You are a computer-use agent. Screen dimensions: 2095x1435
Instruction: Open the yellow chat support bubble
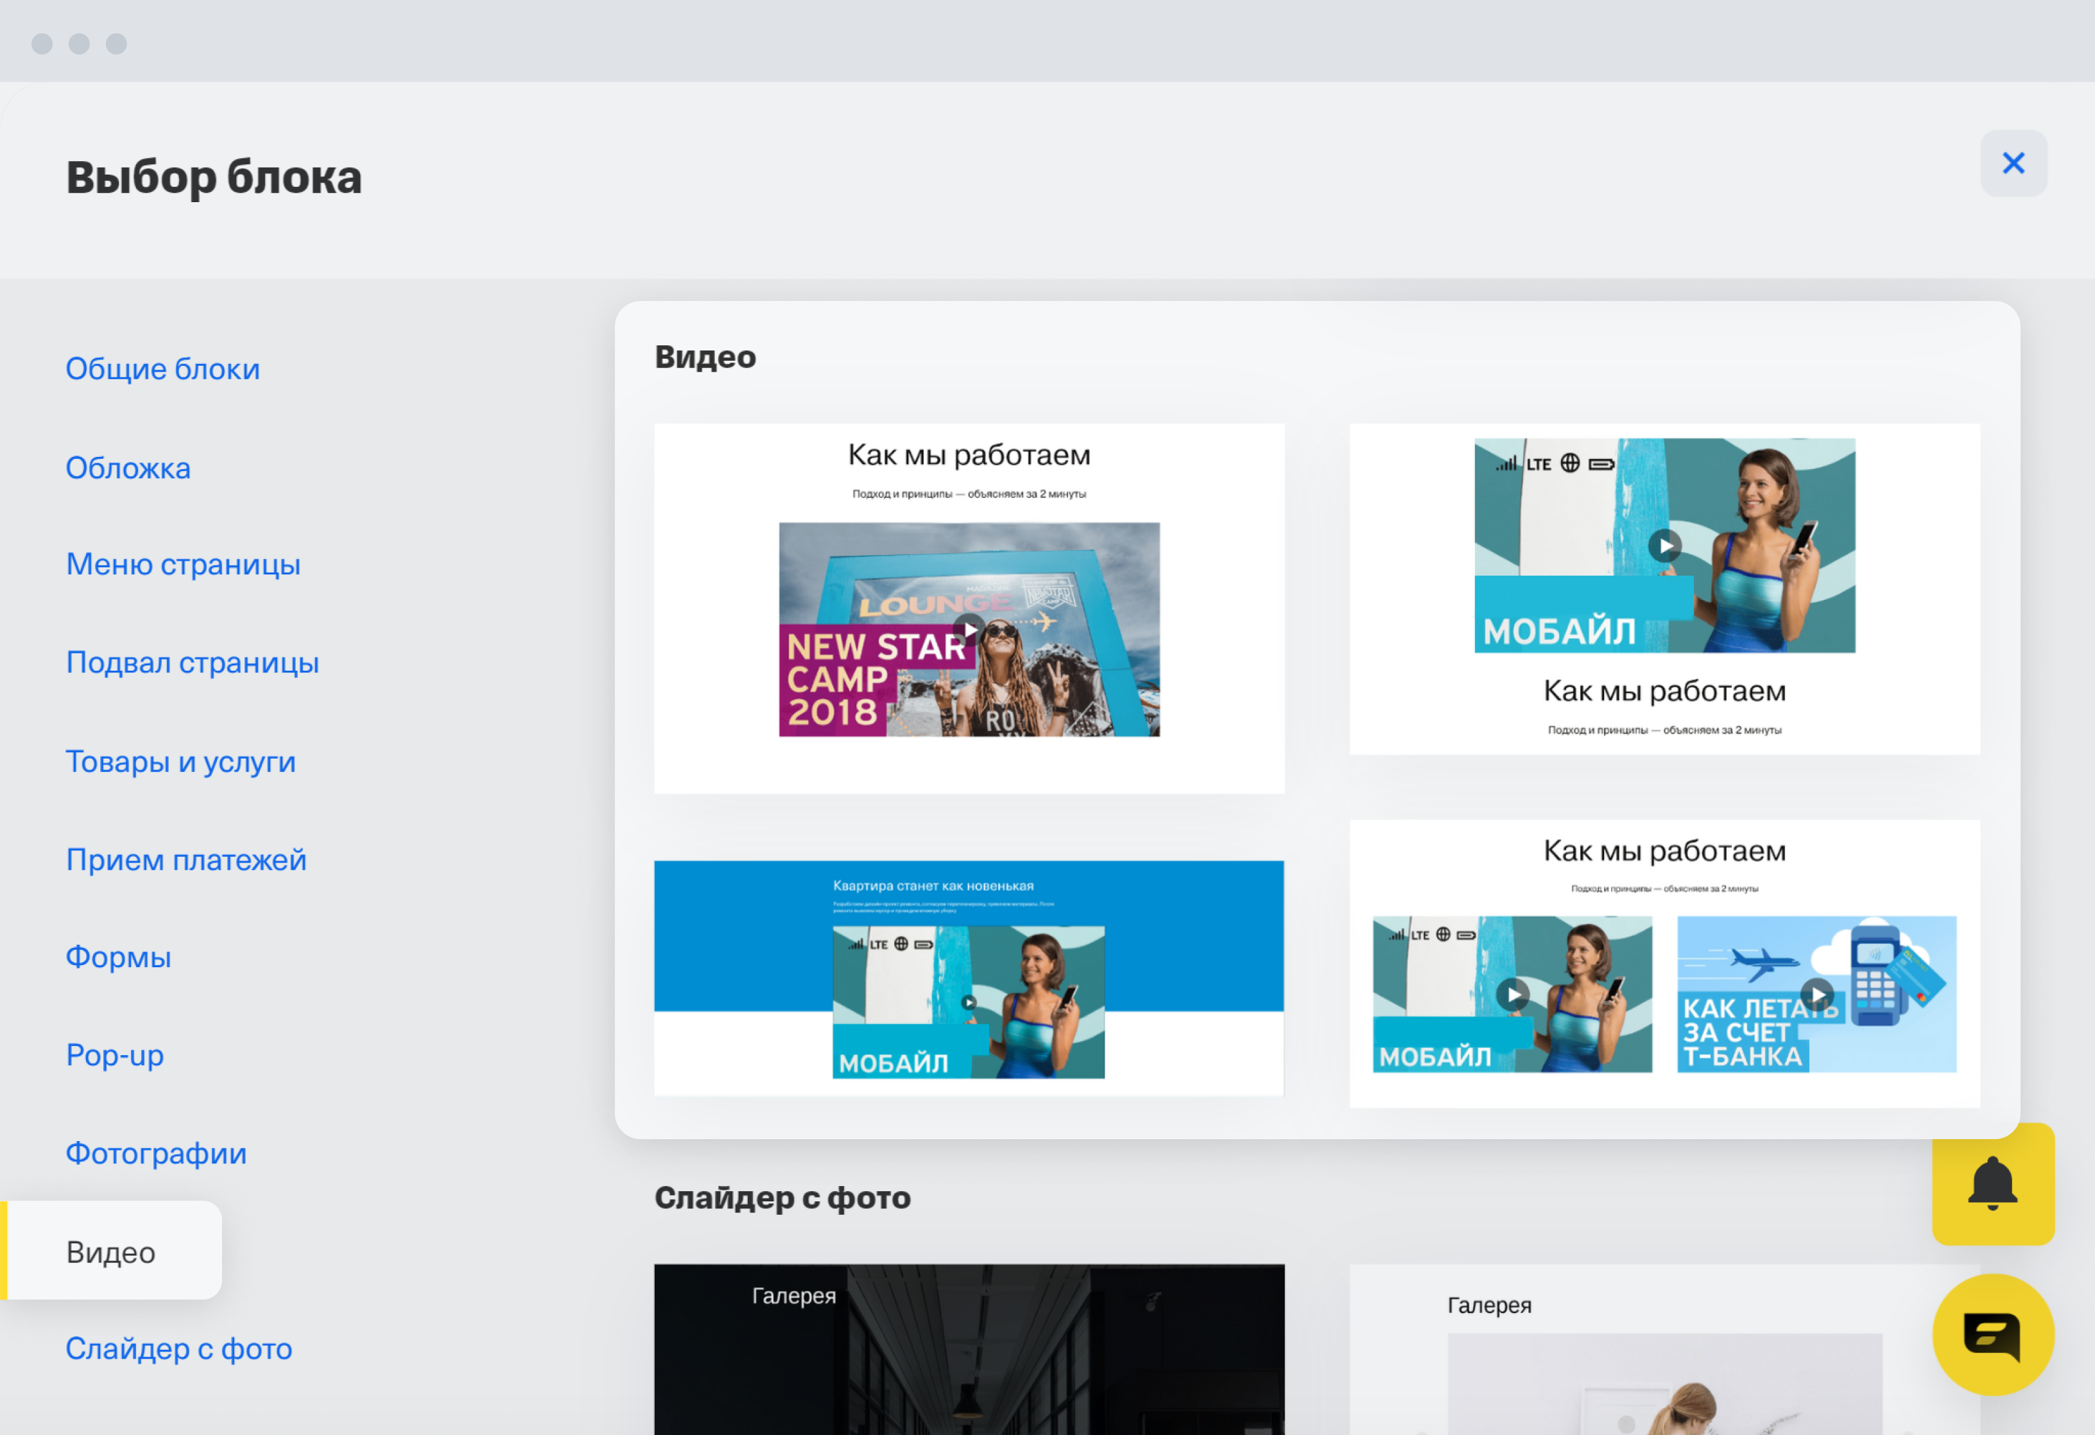click(x=1992, y=1334)
